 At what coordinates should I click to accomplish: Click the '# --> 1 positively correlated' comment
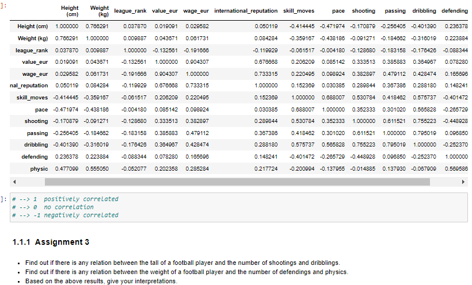point(65,199)
